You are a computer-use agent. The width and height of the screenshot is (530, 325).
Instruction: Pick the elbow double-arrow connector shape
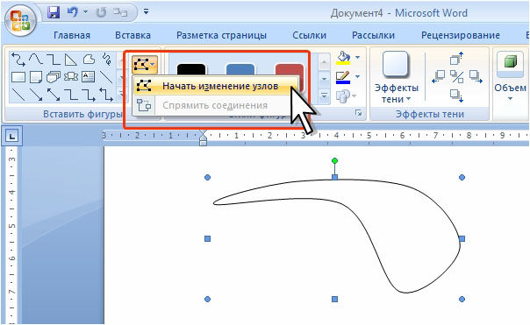pyautogui.click(x=106, y=95)
